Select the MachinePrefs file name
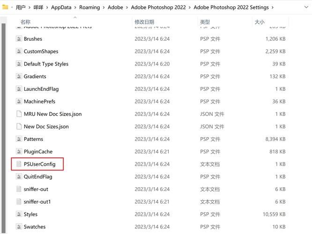 click(39, 102)
